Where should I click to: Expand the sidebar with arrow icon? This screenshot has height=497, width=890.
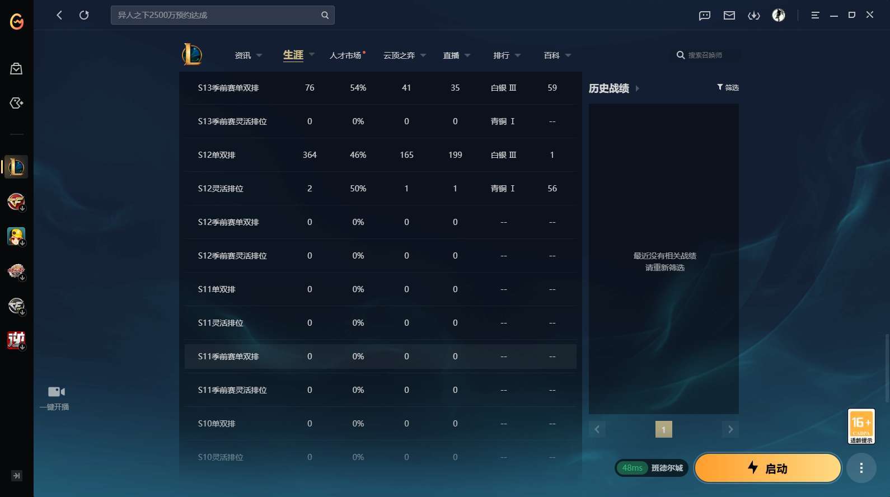coord(17,476)
